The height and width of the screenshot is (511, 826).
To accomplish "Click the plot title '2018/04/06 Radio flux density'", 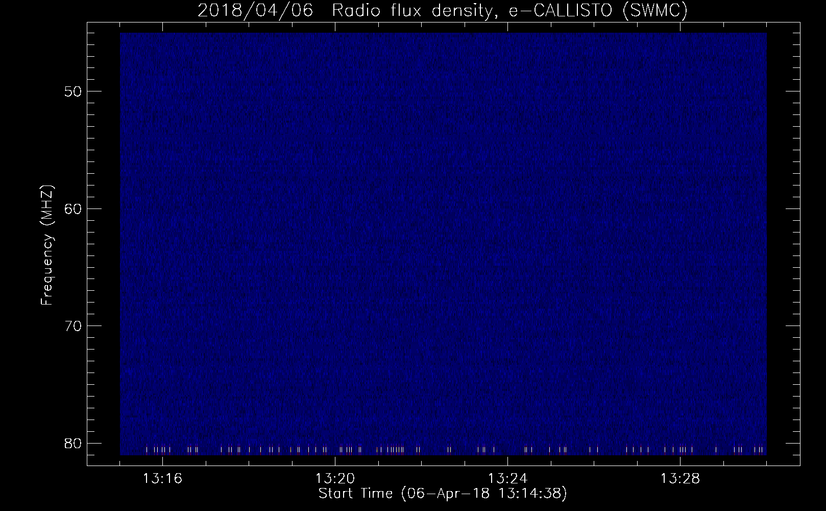I will [x=442, y=11].
